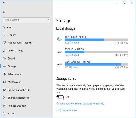This screenshot has width=136, height=118.
Task: Click the 'Free up space now' link
Action: 67,110
